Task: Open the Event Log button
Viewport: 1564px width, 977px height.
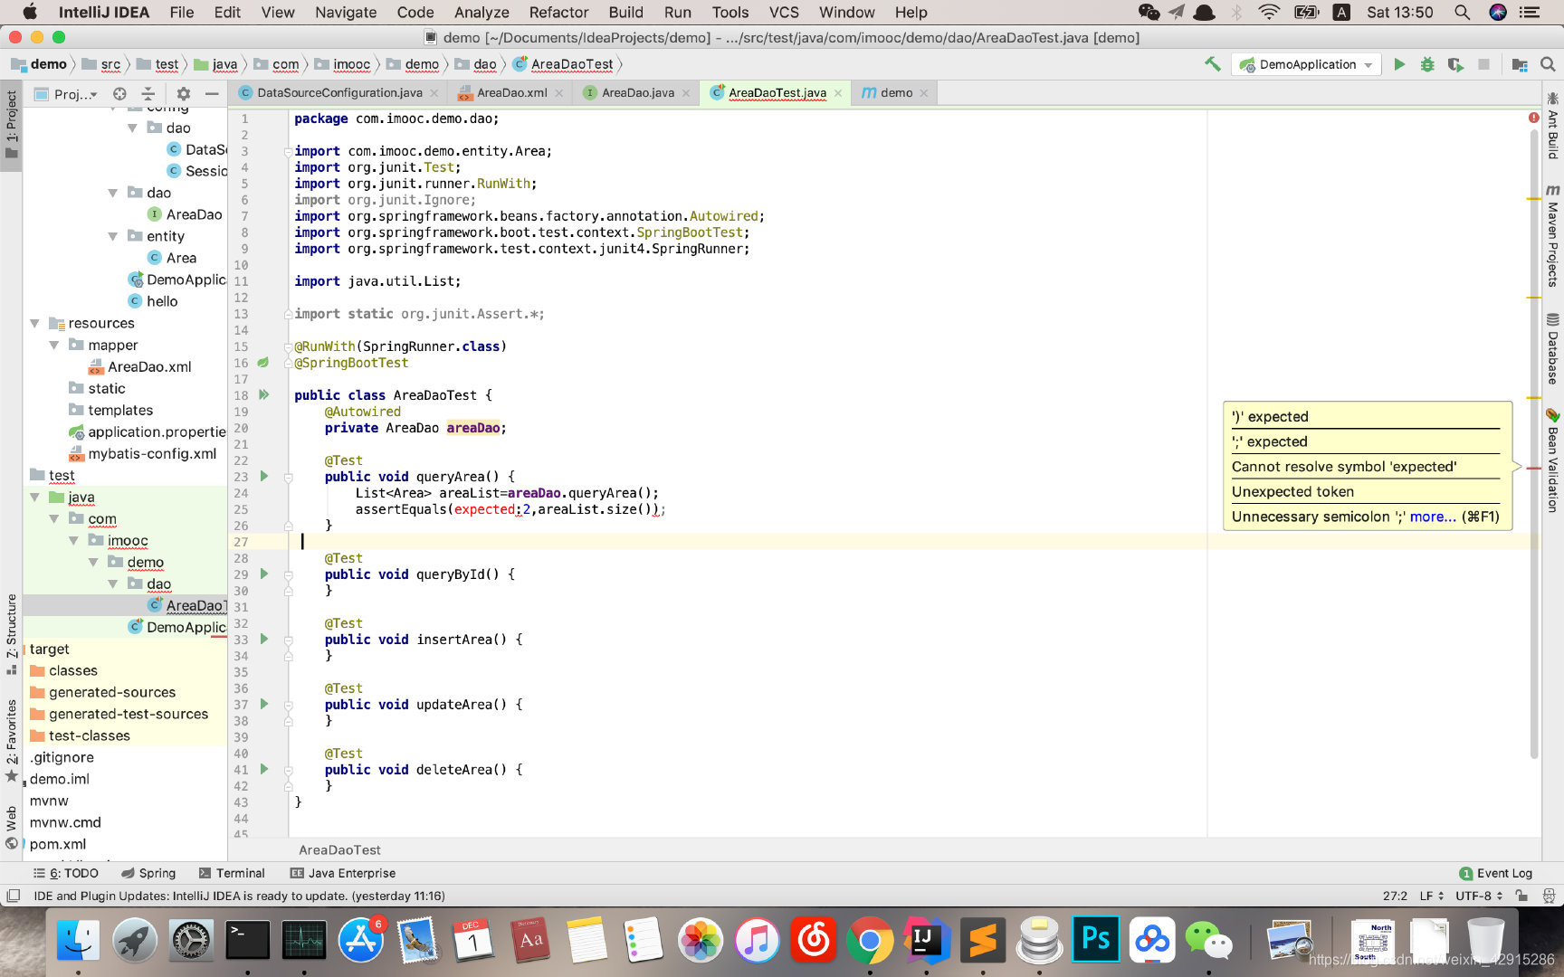Action: coord(1495,873)
